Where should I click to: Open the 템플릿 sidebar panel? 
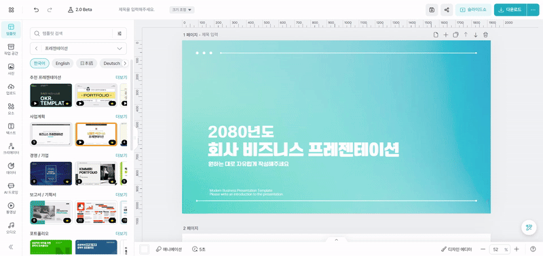pos(11,30)
